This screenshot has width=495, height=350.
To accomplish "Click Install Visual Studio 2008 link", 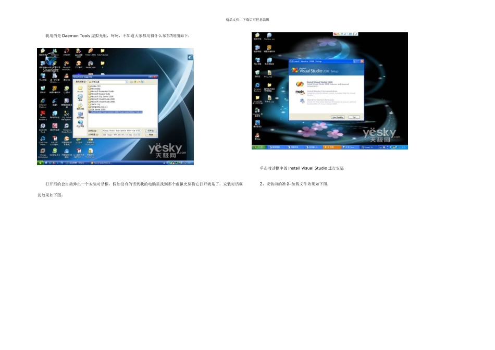I will click(319, 82).
